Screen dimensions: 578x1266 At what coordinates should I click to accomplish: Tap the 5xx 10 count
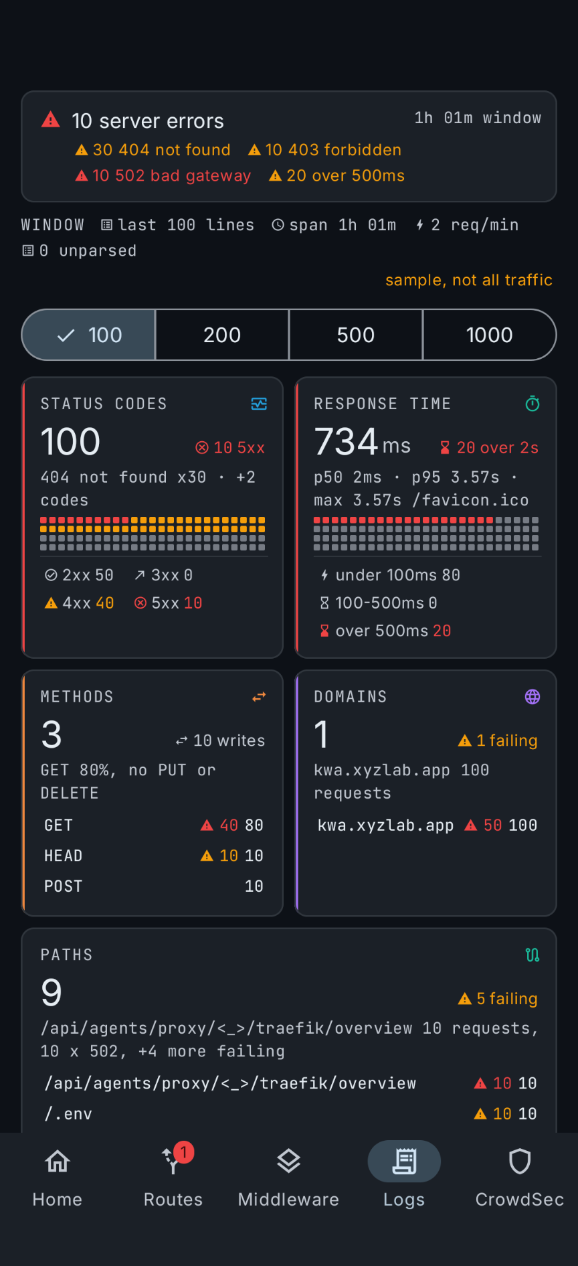coord(169,603)
